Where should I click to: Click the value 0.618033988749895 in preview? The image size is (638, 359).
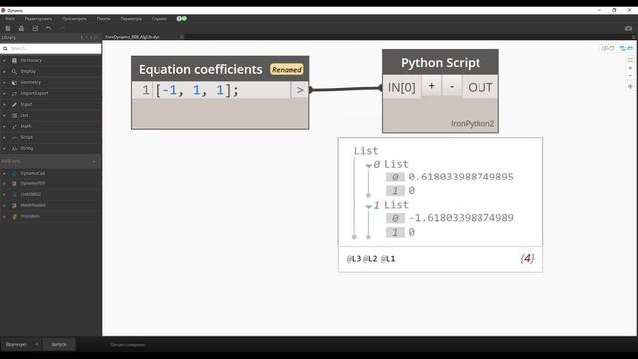(461, 177)
